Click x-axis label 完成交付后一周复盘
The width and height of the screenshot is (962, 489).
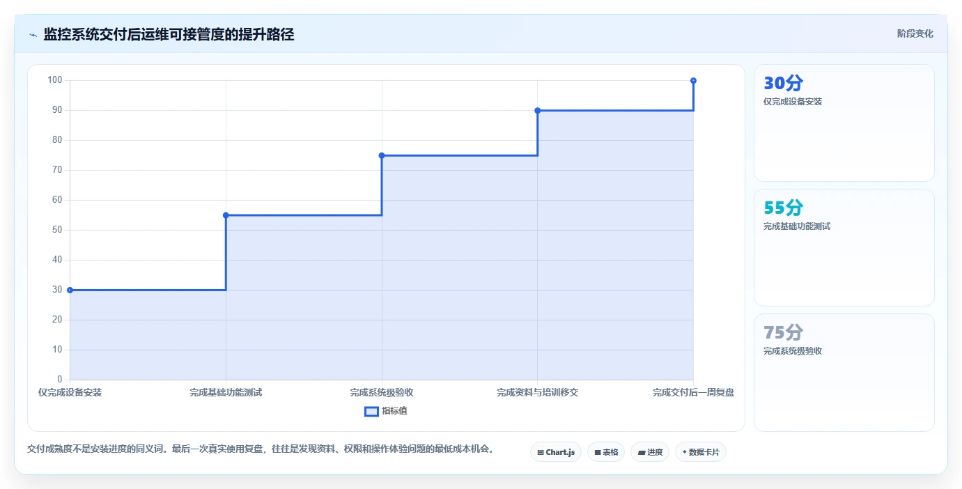pyautogui.click(x=693, y=393)
